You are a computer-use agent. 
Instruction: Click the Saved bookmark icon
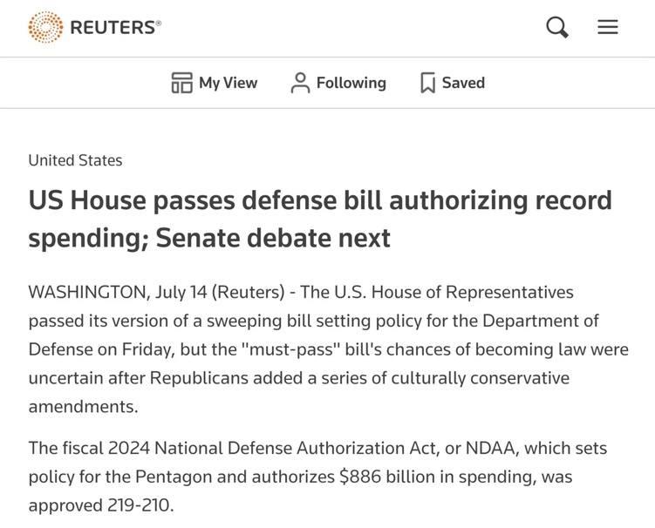click(x=427, y=83)
